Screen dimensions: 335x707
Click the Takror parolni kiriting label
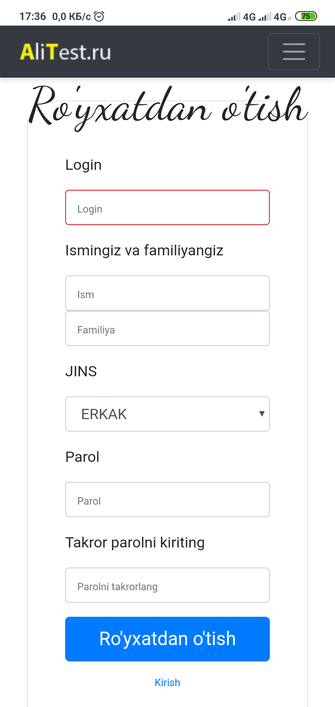135,543
